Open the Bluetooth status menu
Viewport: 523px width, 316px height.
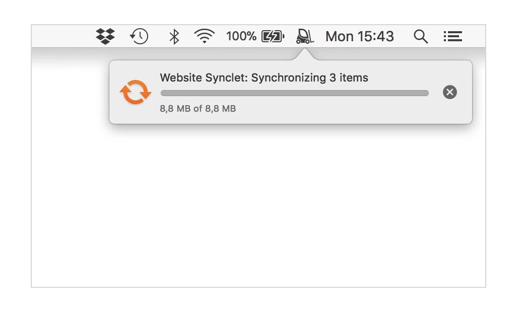pos(174,36)
